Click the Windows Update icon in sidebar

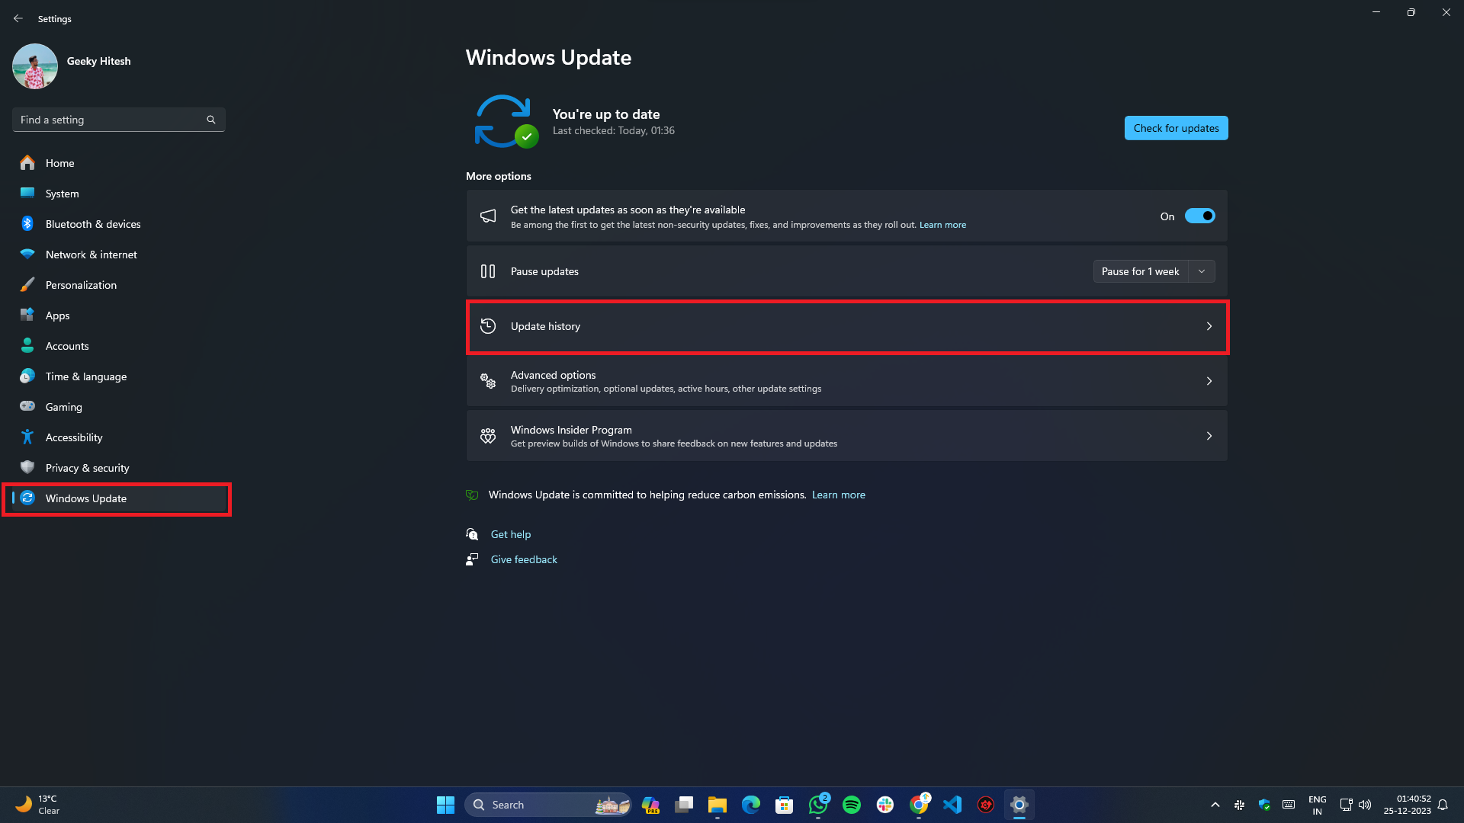coord(27,498)
